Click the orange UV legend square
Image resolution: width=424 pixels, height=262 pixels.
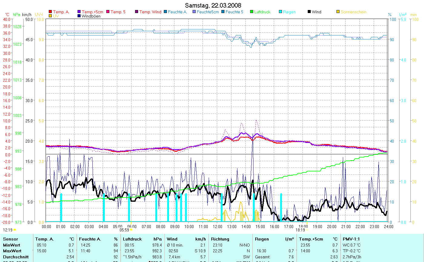tap(50, 16)
